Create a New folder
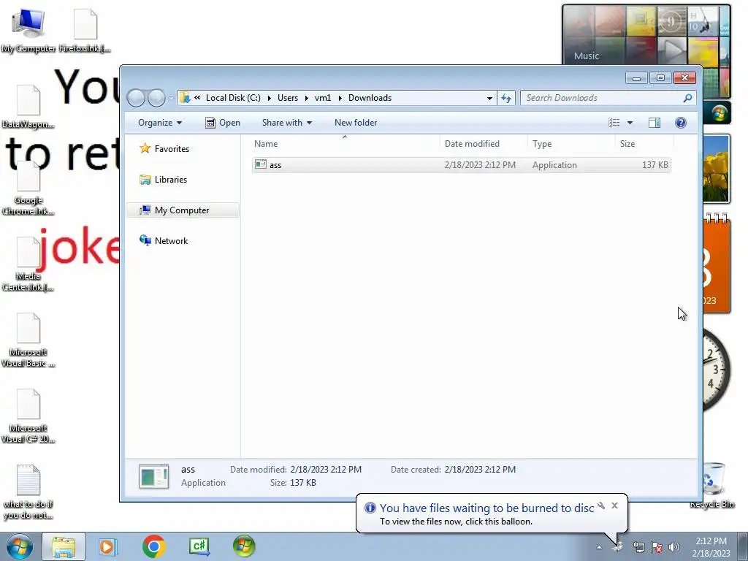Image resolution: width=748 pixels, height=561 pixels. coord(356,123)
